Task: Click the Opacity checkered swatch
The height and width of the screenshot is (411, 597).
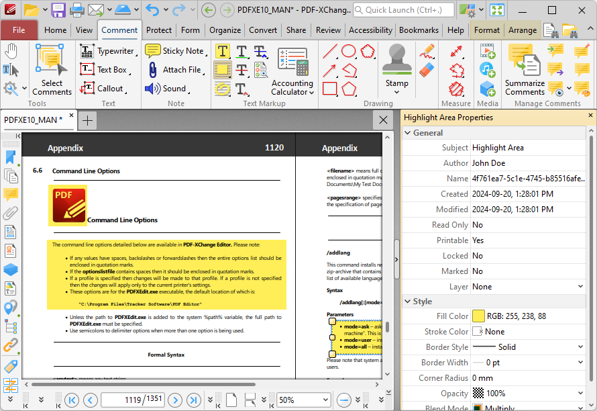Action: click(478, 393)
